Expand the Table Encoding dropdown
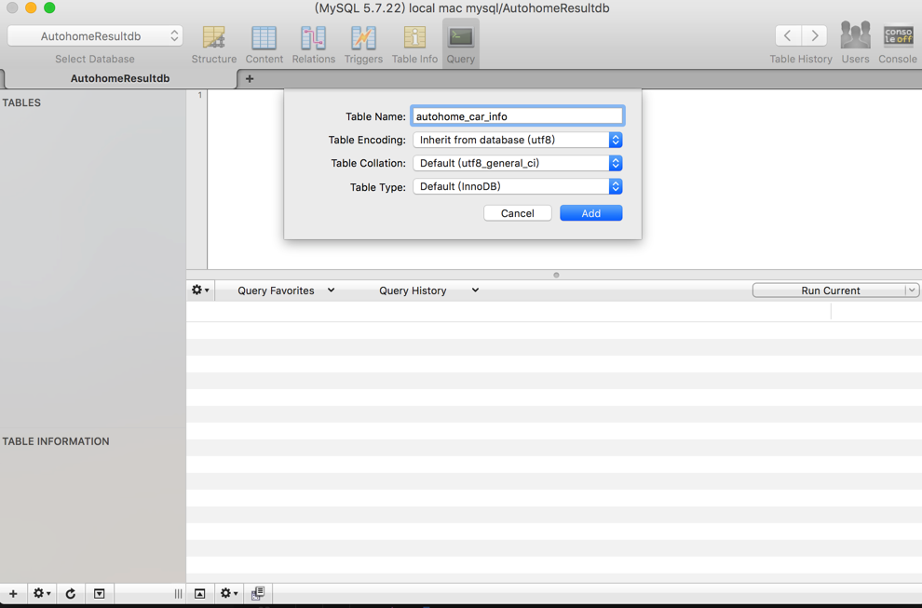 point(518,140)
